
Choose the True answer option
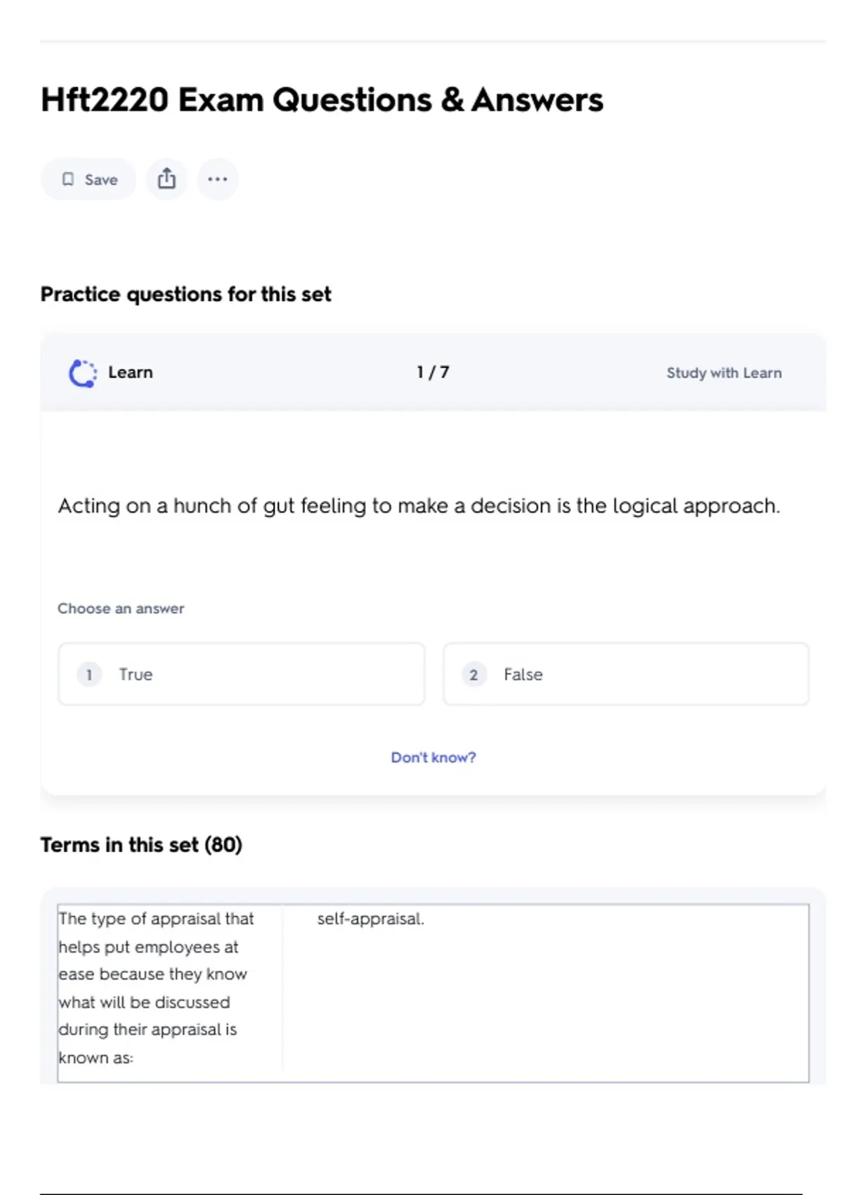pos(241,674)
